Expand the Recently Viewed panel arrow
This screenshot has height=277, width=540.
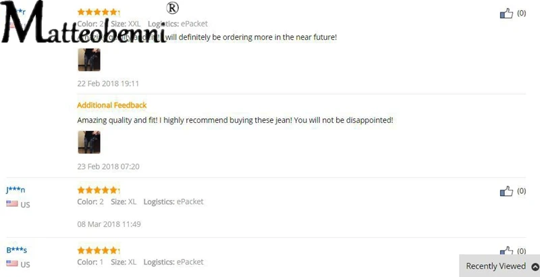point(535,266)
